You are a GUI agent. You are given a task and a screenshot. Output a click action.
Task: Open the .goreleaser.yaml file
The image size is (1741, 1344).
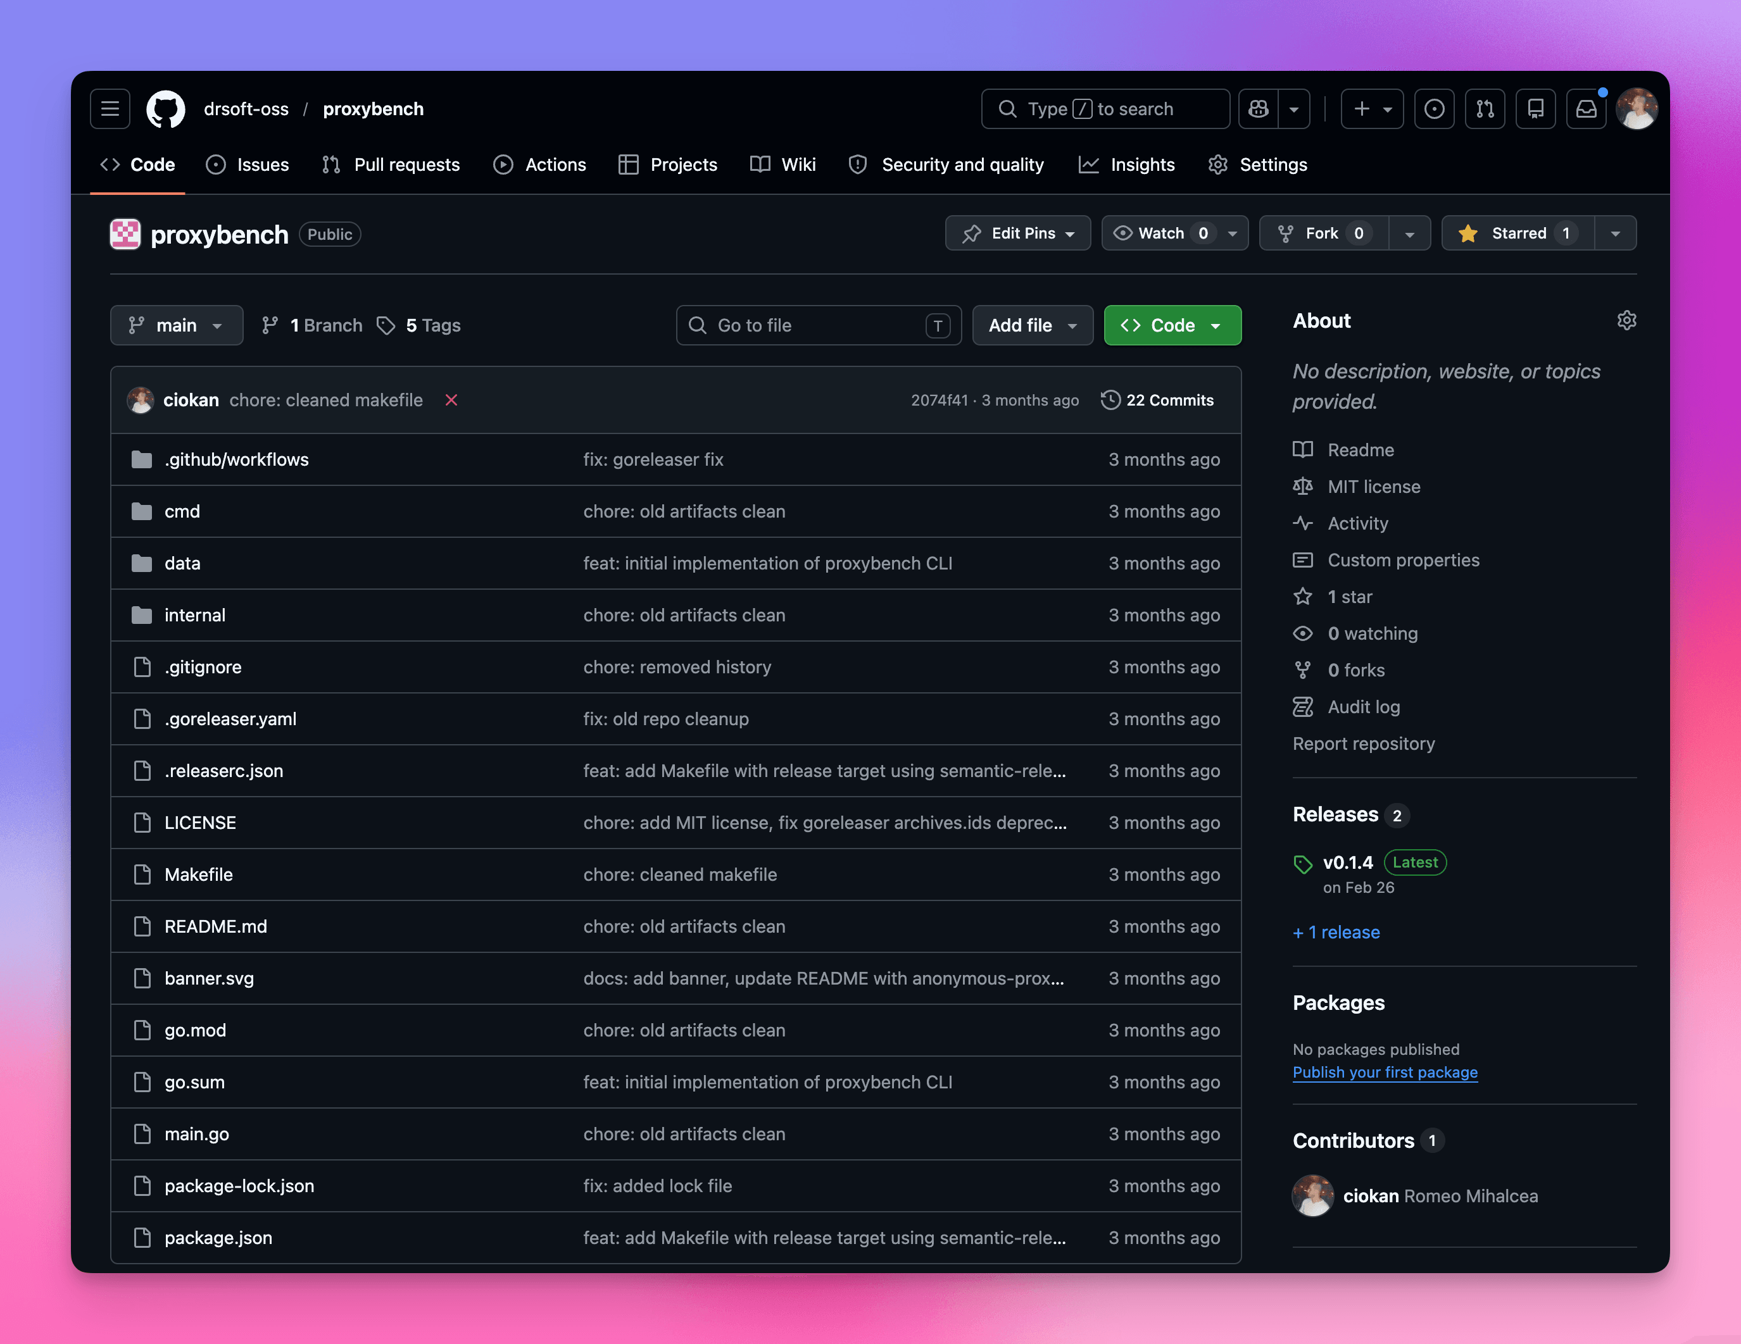tap(230, 719)
